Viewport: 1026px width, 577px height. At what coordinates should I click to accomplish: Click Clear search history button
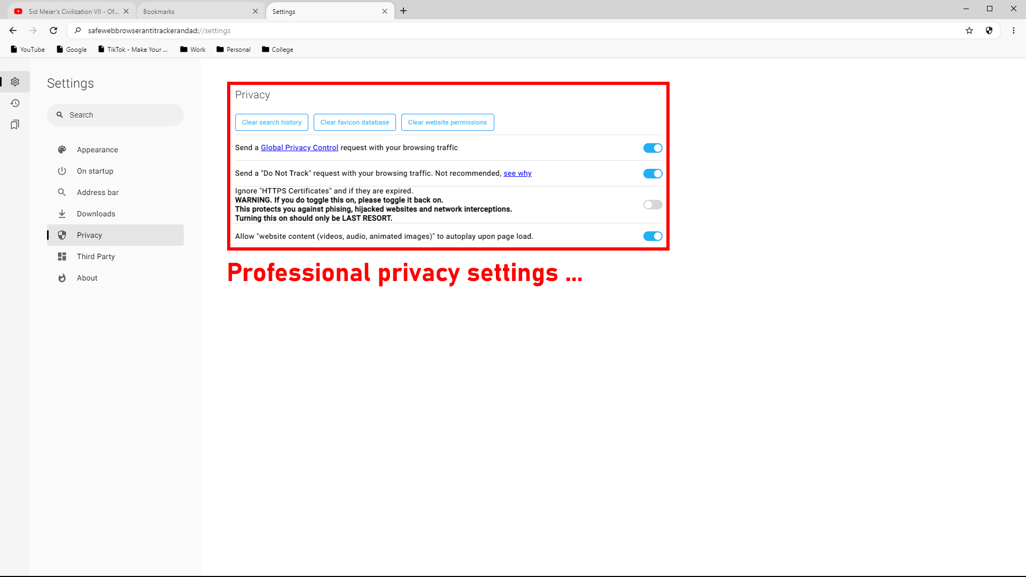(x=271, y=122)
